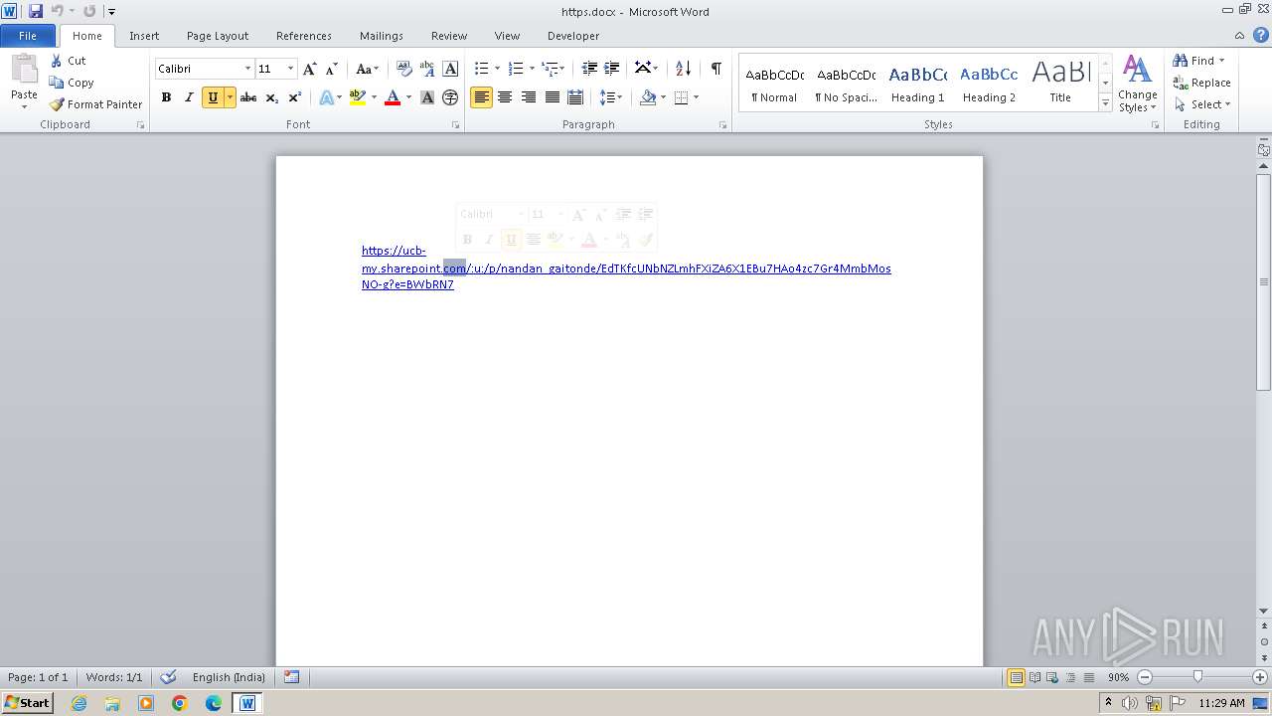This screenshot has width=1272, height=716.
Task: Switch to Print Layout view
Action: pyautogui.click(x=1016, y=677)
